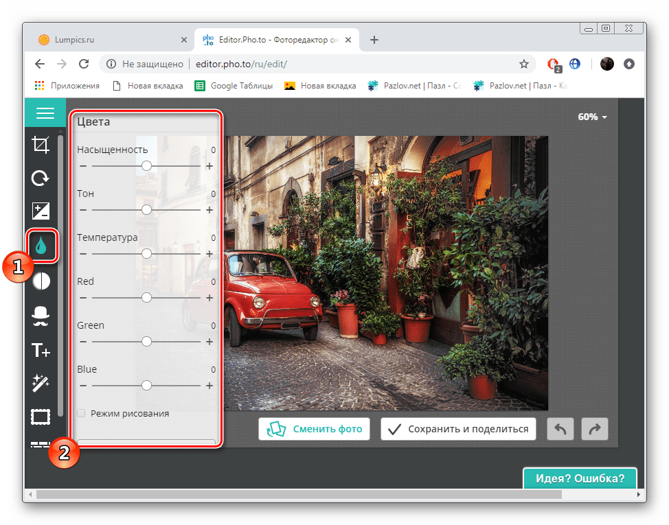The height and width of the screenshot is (525, 669).
Task: Open the Приложения bookmarks shortcut
Action: [x=67, y=86]
